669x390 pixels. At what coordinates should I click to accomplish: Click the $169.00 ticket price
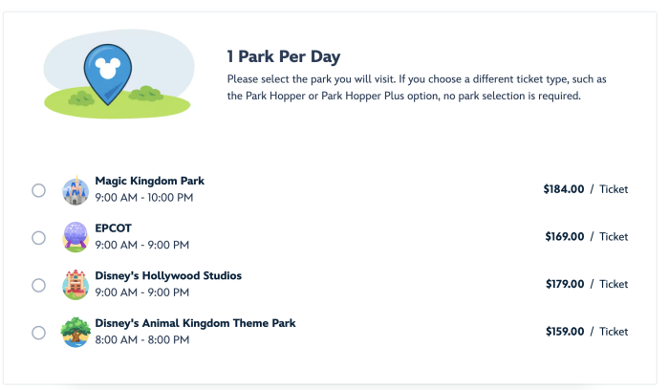coord(564,237)
